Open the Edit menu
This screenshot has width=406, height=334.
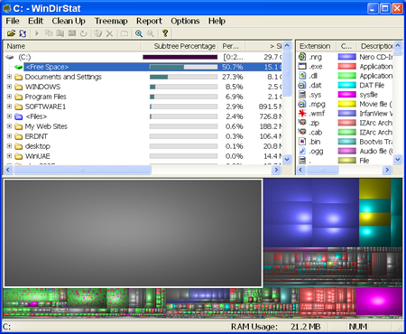click(36, 21)
